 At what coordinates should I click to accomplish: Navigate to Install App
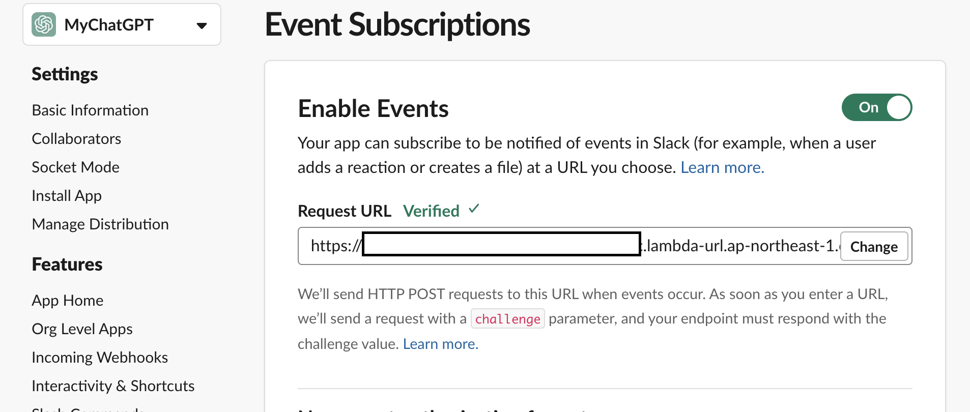67,196
